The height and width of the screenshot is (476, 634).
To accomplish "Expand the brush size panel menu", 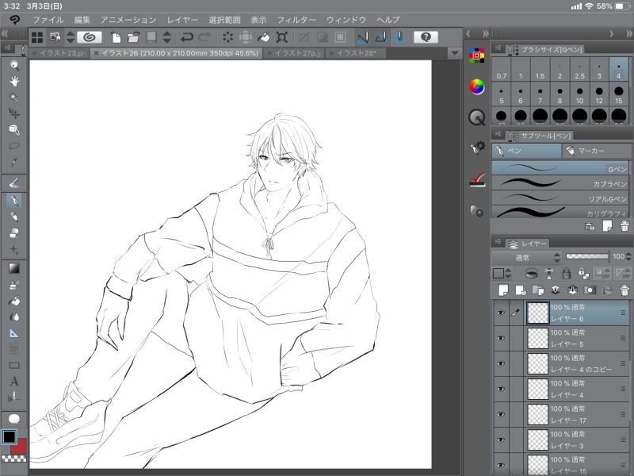I will [x=497, y=48].
